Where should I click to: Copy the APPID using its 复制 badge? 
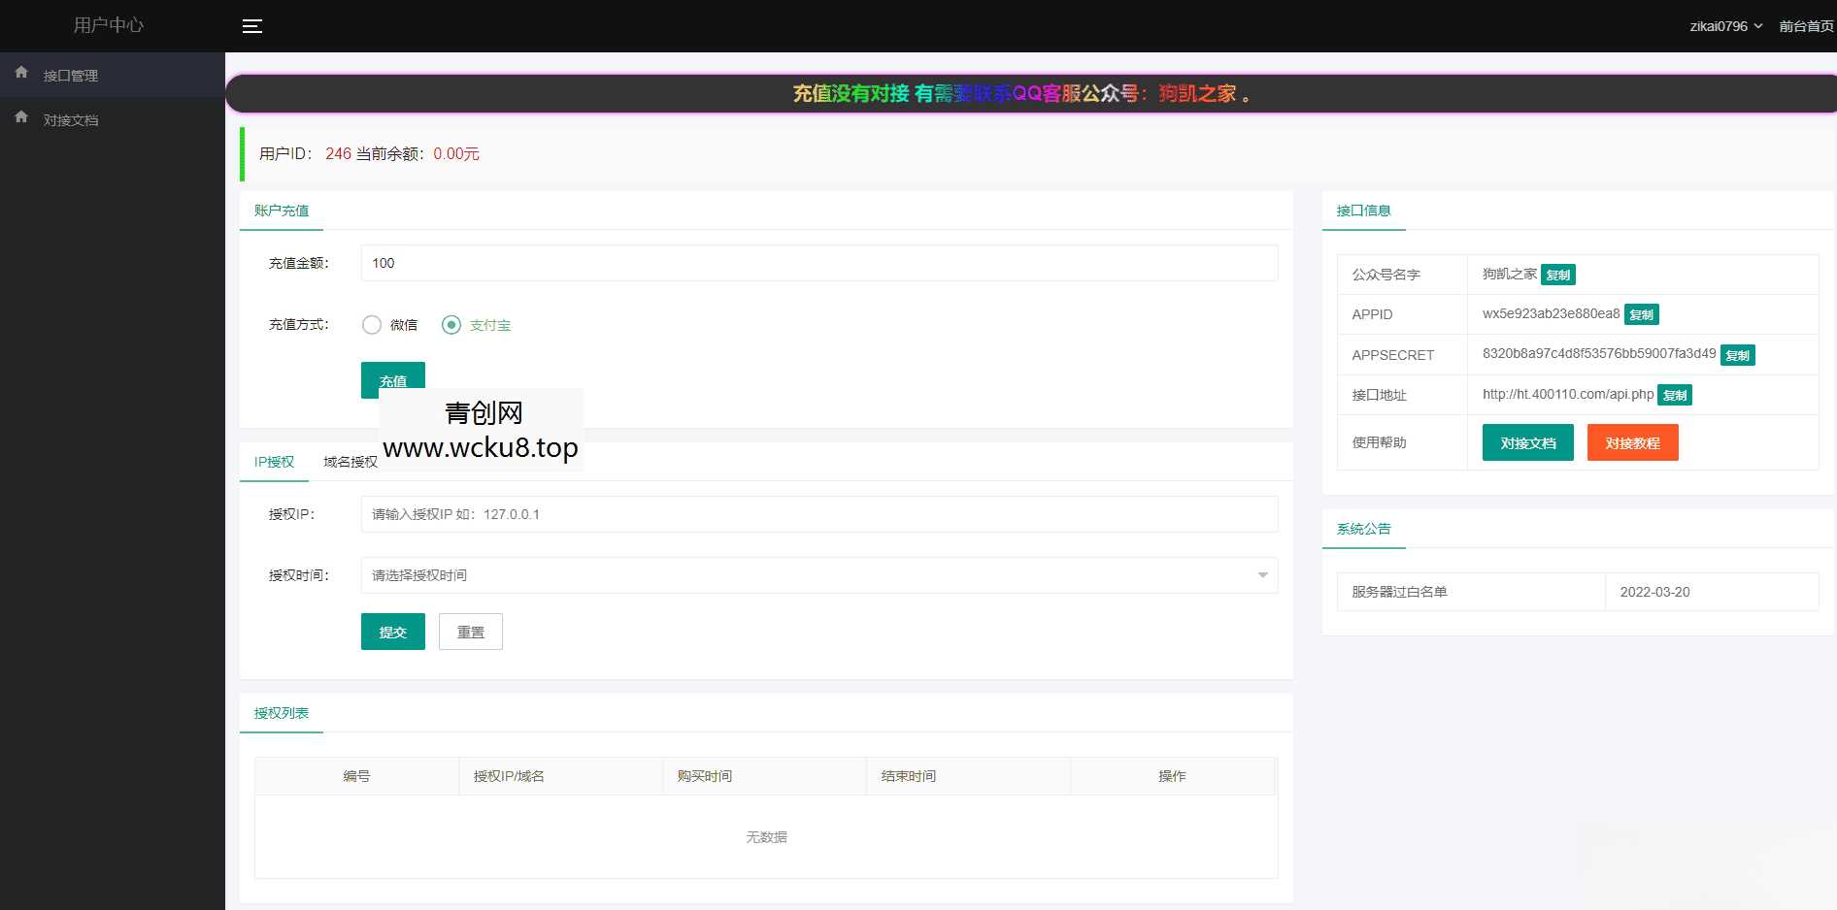click(1641, 315)
